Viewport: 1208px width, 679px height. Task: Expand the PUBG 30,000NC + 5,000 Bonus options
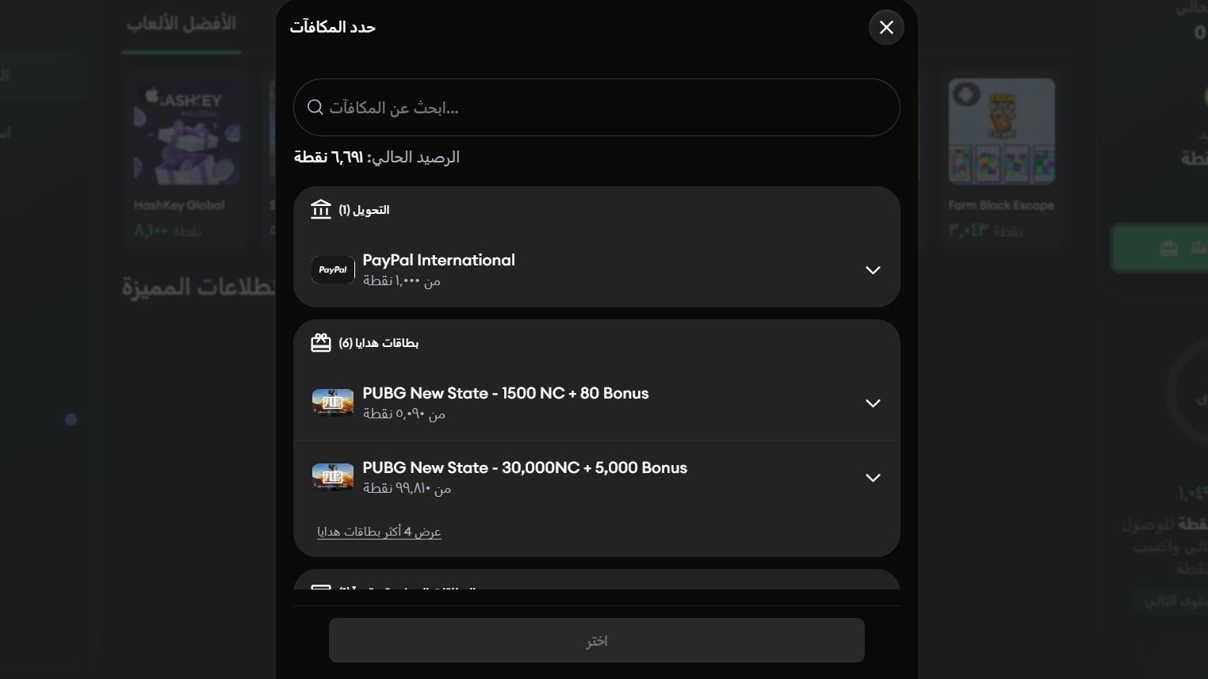pos(873,478)
